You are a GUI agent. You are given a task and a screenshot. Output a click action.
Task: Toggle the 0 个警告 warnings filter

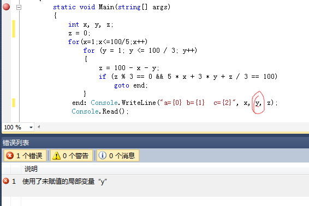pyautogui.click(x=72, y=155)
